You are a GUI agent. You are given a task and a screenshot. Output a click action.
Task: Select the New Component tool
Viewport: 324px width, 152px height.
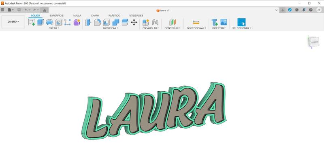146,22
